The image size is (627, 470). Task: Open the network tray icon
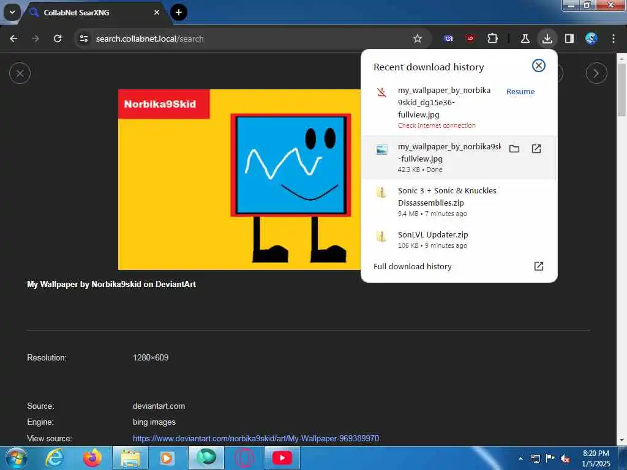pyautogui.click(x=535, y=458)
